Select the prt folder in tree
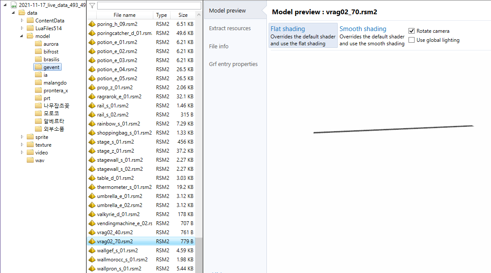This screenshot has height=273, width=491. click(x=47, y=98)
